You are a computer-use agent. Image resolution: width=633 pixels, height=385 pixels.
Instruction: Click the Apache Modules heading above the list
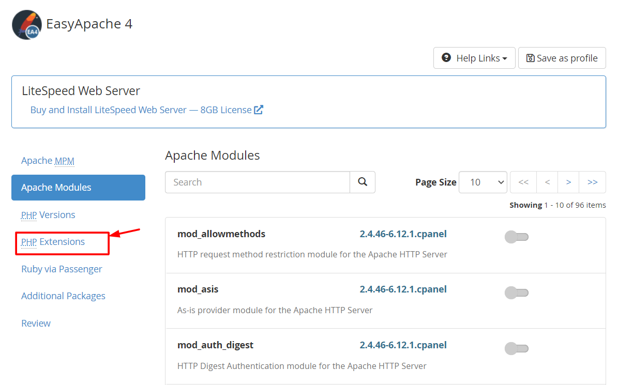[213, 155]
